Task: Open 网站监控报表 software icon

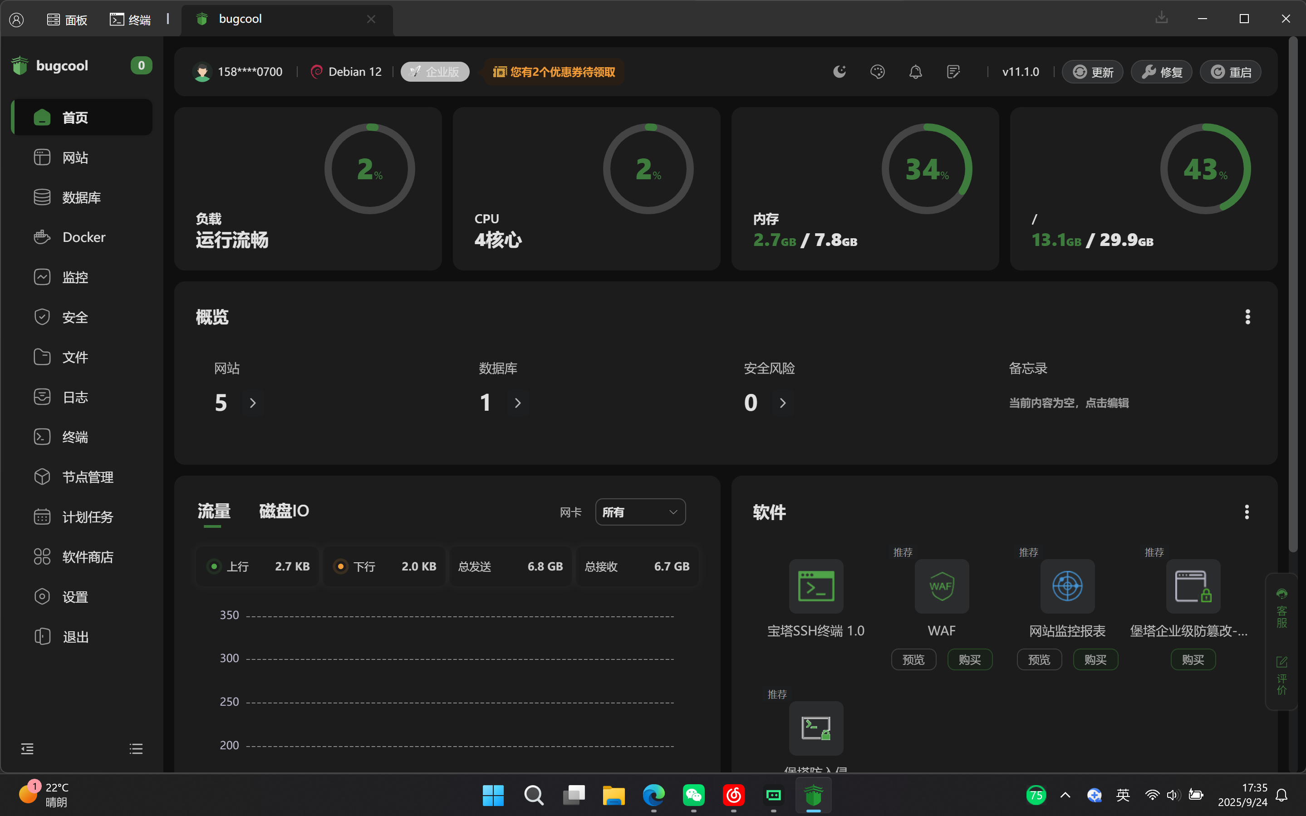Action: tap(1067, 586)
